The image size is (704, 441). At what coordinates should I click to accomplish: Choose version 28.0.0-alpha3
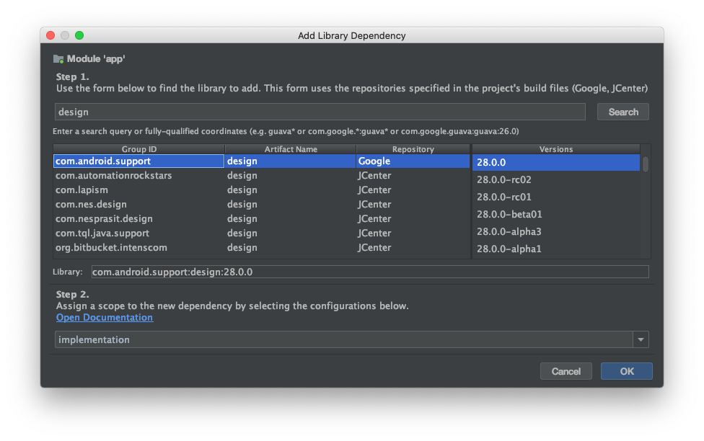[x=556, y=231]
